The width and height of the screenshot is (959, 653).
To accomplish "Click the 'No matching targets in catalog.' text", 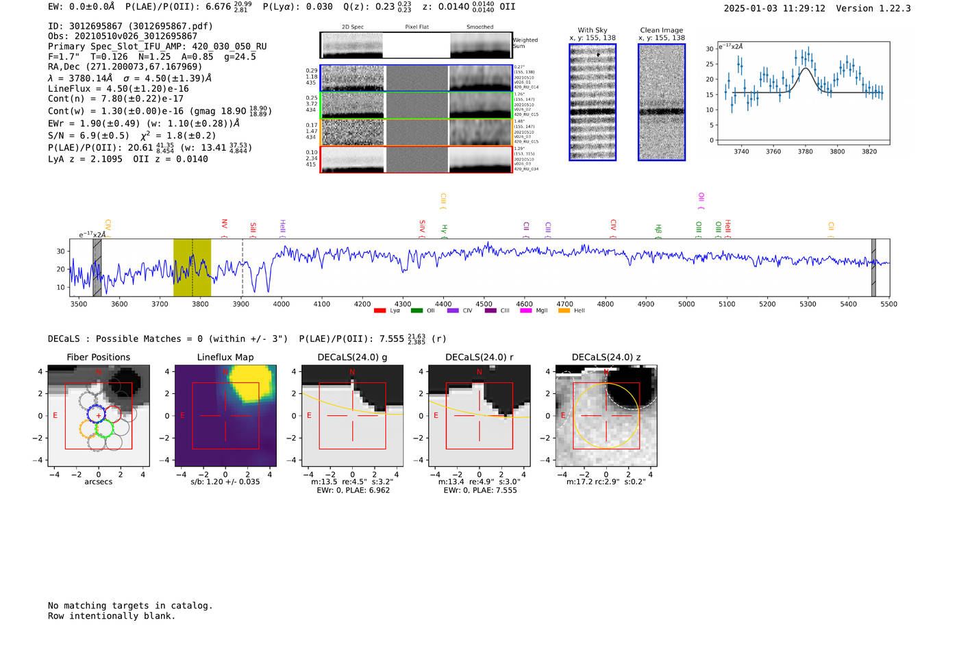I will pos(130,606).
